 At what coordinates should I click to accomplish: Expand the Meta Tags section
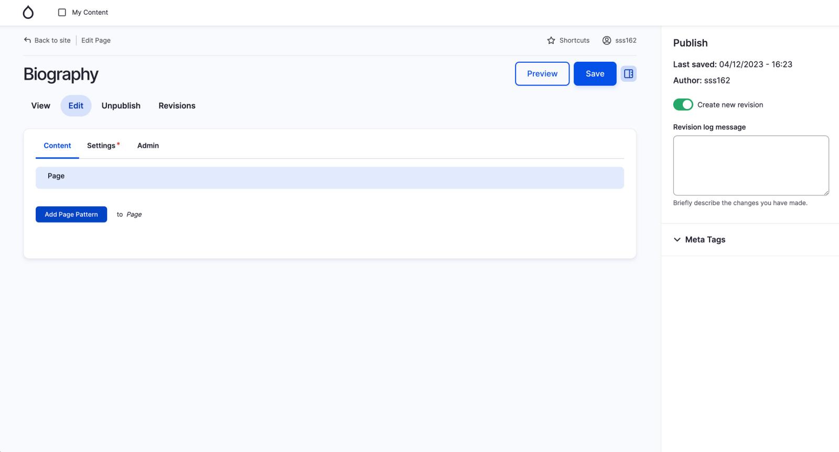(700, 240)
